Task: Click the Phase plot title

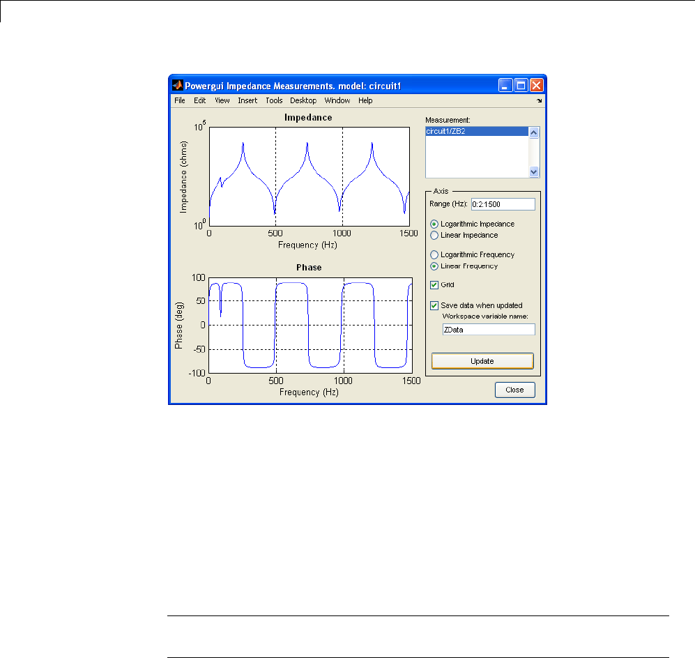Action: (309, 268)
